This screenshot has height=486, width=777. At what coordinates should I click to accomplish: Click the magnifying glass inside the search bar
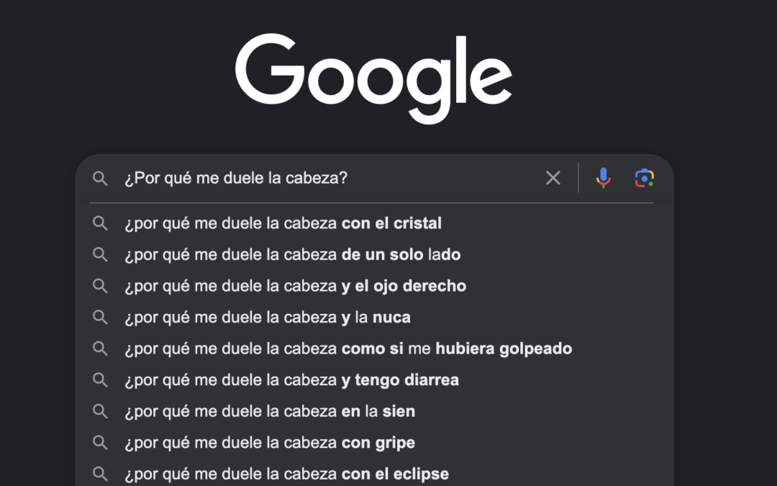coord(100,178)
